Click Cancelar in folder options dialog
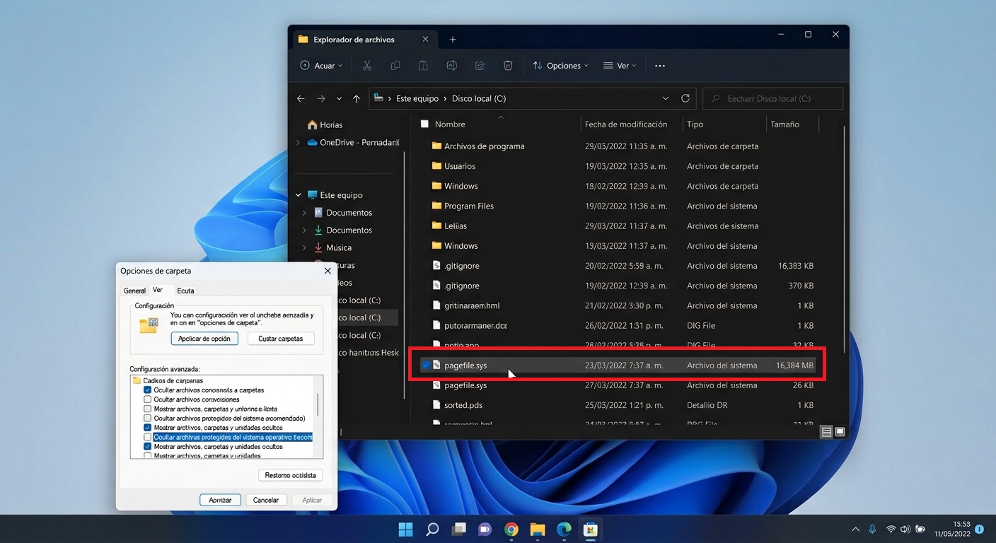Image resolution: width=996 pixels, height=543 pixels. pyautogui.click(x=266, y=500)
